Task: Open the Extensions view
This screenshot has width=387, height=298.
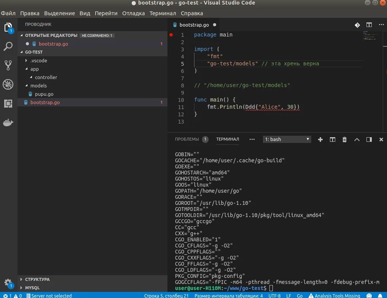Action: point(8,103)
